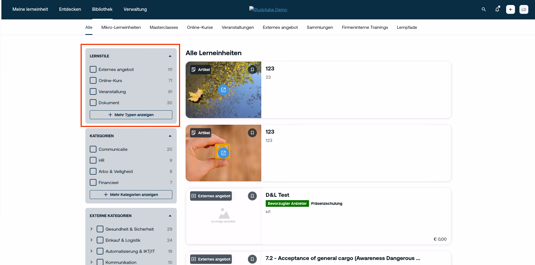Open the Entdecken menu item
This screenshot has height=265, width=535.
point(70,9)
